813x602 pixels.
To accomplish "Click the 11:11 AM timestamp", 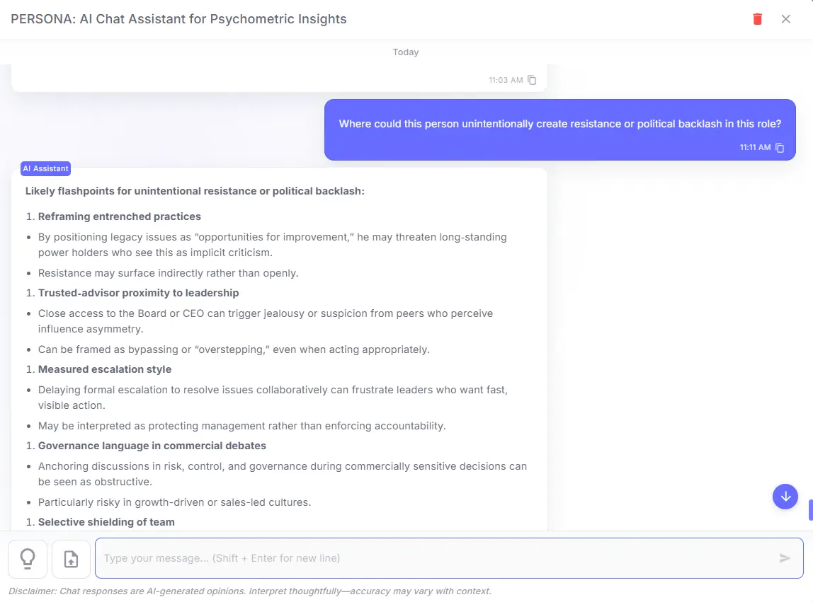I will (x=756, y=148).
